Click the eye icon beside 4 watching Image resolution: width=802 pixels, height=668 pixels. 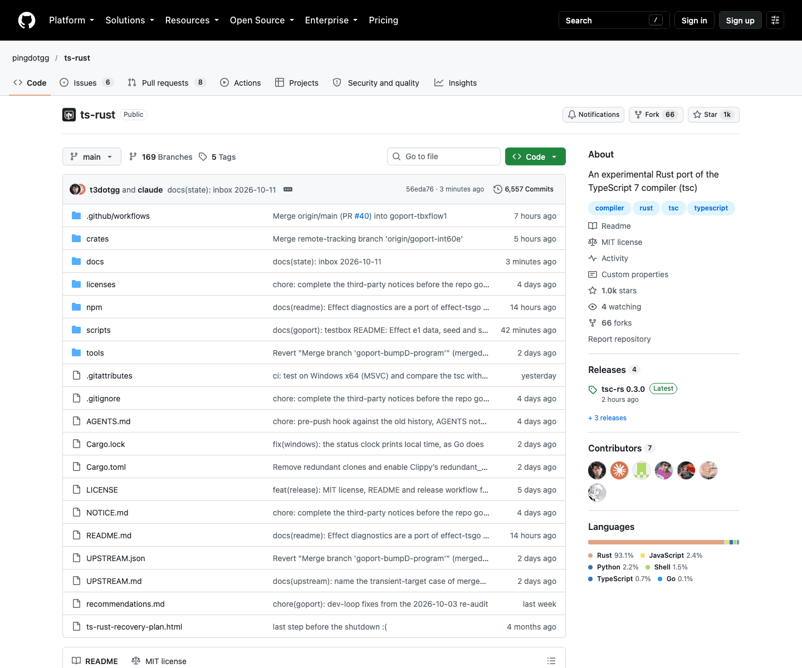coord(593,307)
